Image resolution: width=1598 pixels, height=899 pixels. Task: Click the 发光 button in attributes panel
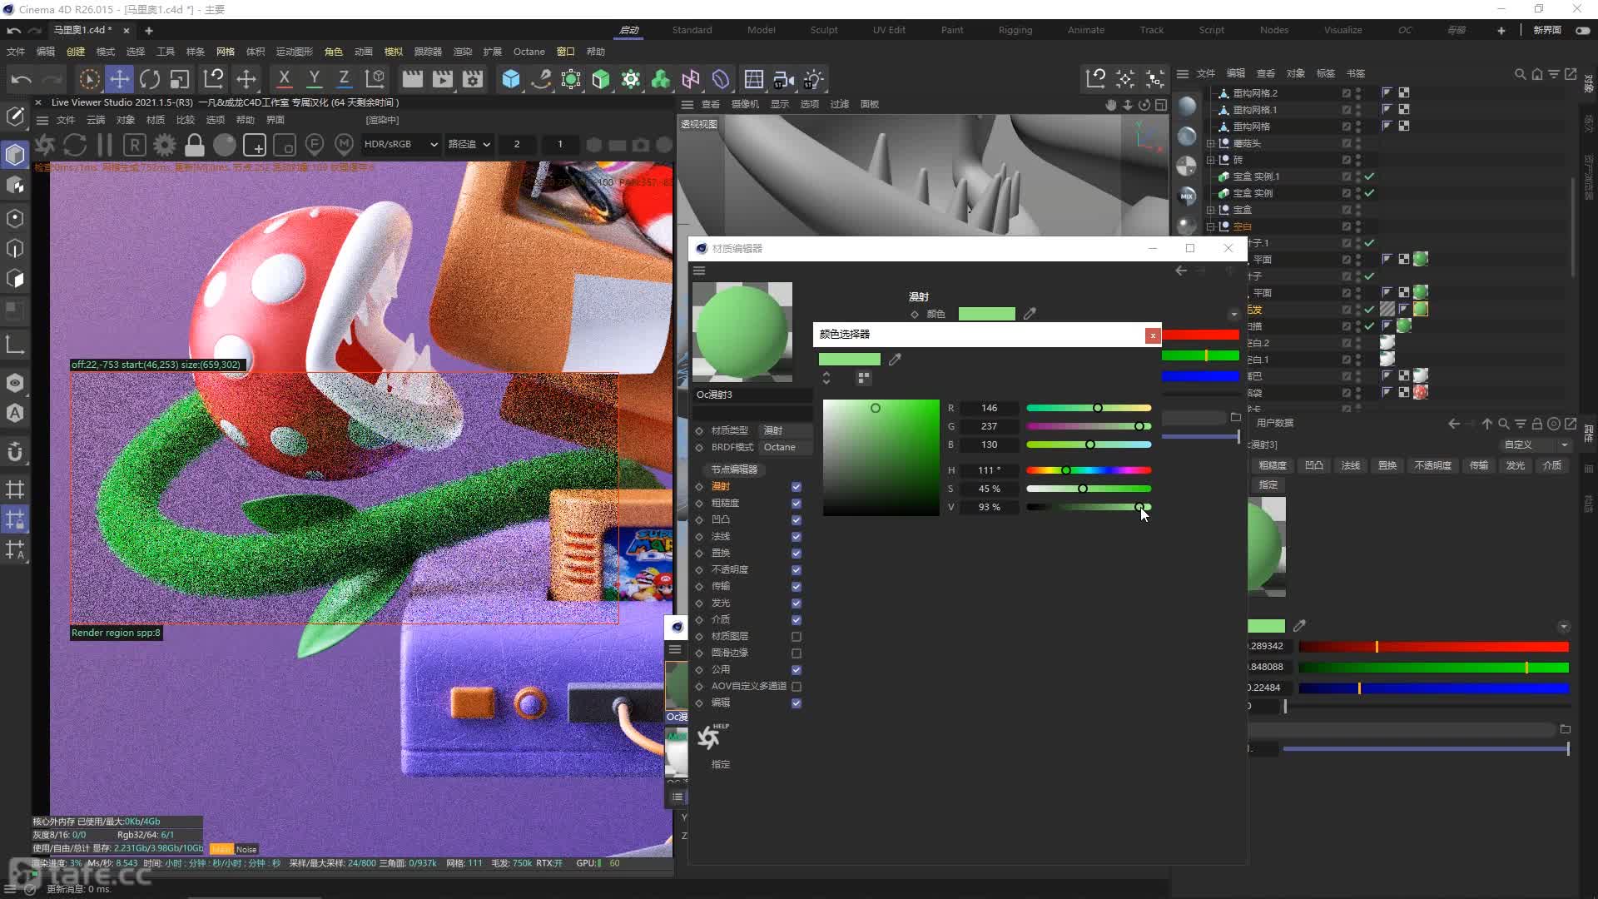coord(1516,465)
